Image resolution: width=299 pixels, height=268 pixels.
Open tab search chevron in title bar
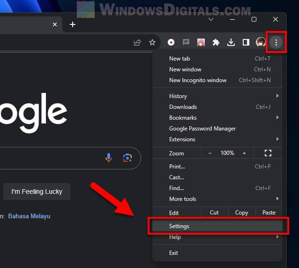(211, 19)
